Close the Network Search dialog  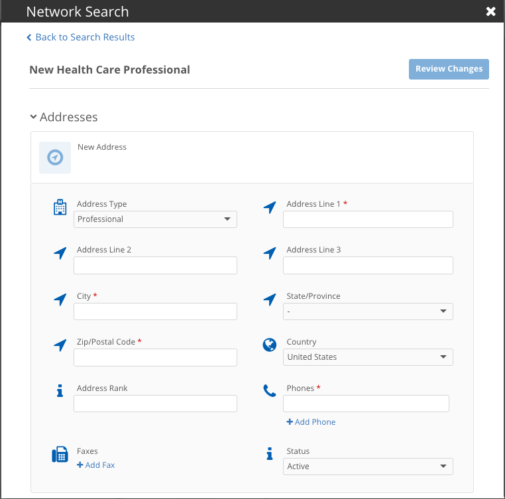[490, 11]
